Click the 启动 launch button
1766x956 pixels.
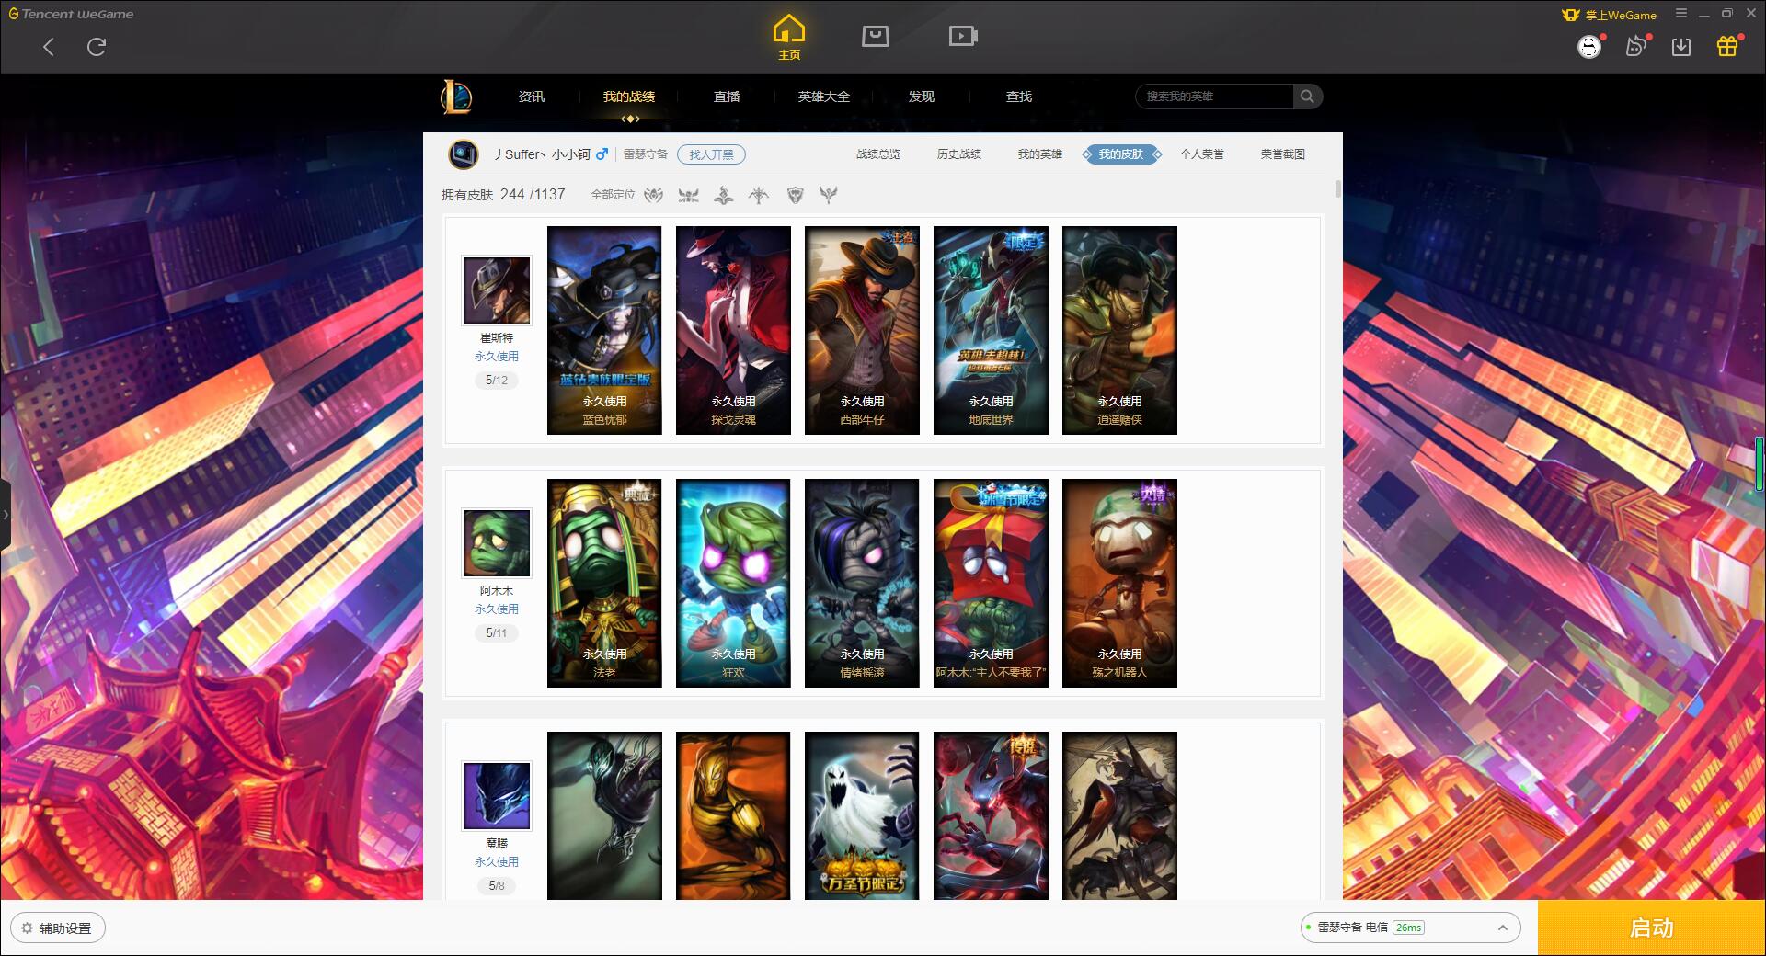tap(1651, 928)
